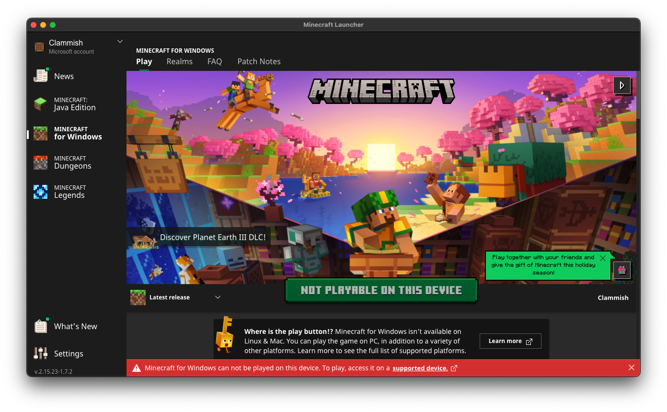The height and width of the screenshot is (412, 667).
Task: Click the Minecraft logo on the banner
Action: (381, 91)
